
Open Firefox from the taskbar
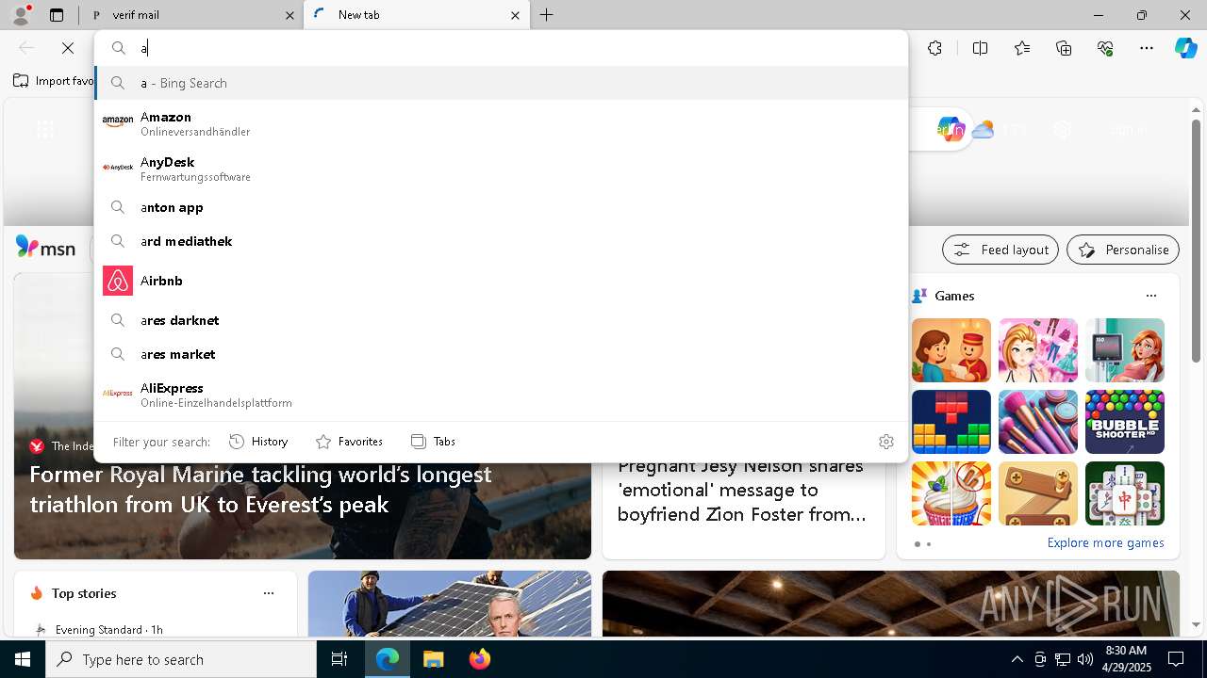(x=480, y=659)
